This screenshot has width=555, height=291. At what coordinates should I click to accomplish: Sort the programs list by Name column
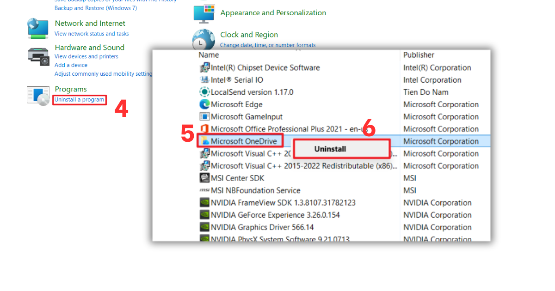pos(209,55)
